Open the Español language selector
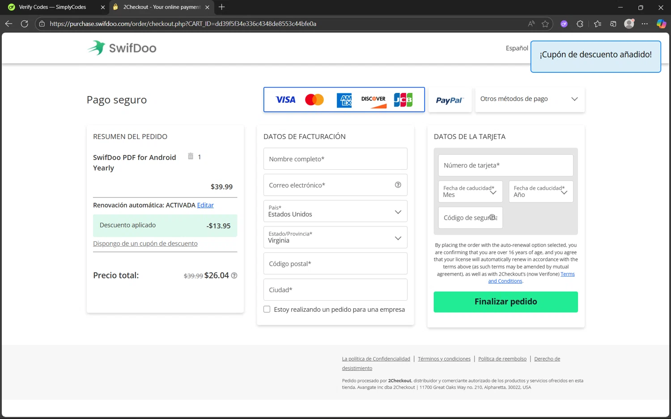 pyautogui.click(x=517, y=48)
